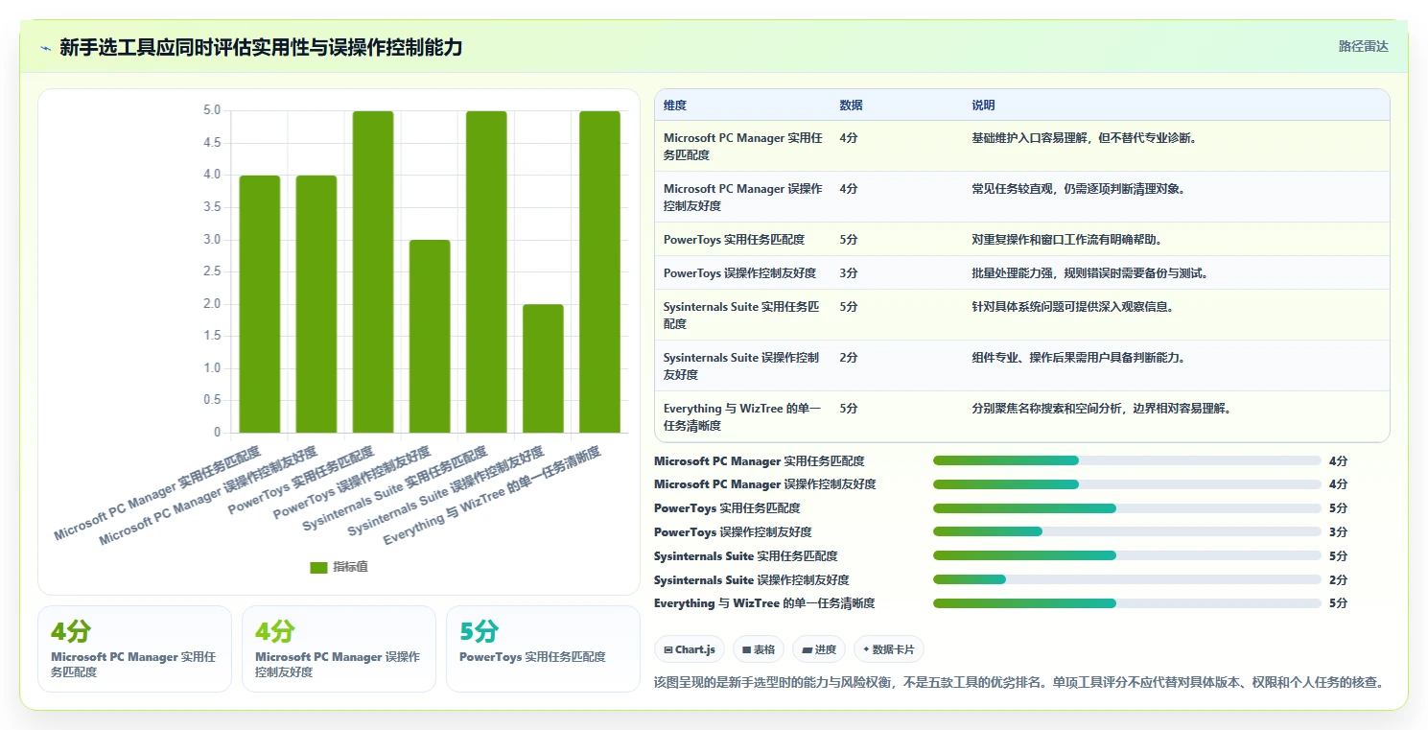Viewport: 1428px width, 730px height.
Task: Click the 指标值 legend label
Action: (x=350, y=568)
